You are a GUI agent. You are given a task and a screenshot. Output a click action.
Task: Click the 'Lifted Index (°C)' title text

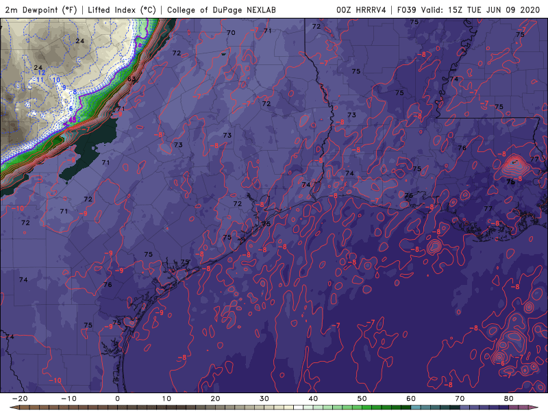[122, 10]
